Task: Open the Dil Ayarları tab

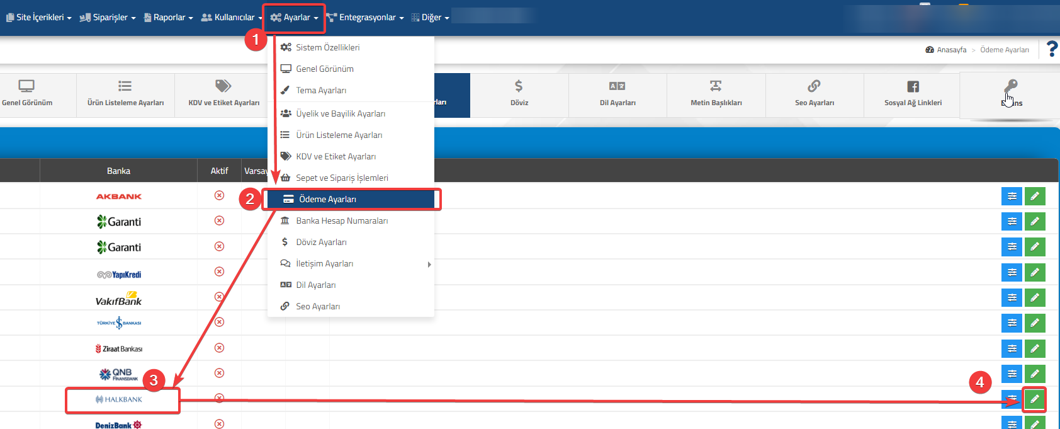Action: coord(617,94)
